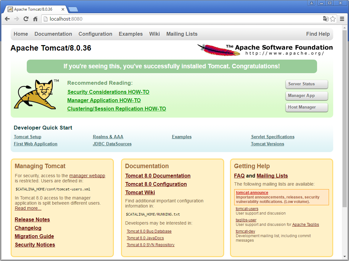Viewport: 349px width, 261px height.
Task: Open the Migration Guide link
Action: pyautogui.click(x=34, y=236)
